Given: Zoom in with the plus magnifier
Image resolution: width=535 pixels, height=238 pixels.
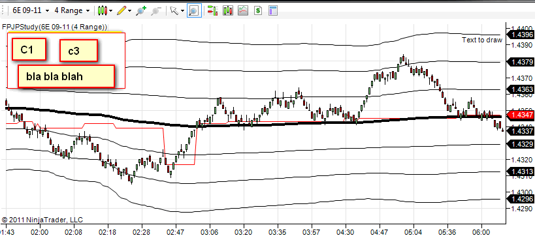Looking at the screenshot, I should tap(141, 10).
